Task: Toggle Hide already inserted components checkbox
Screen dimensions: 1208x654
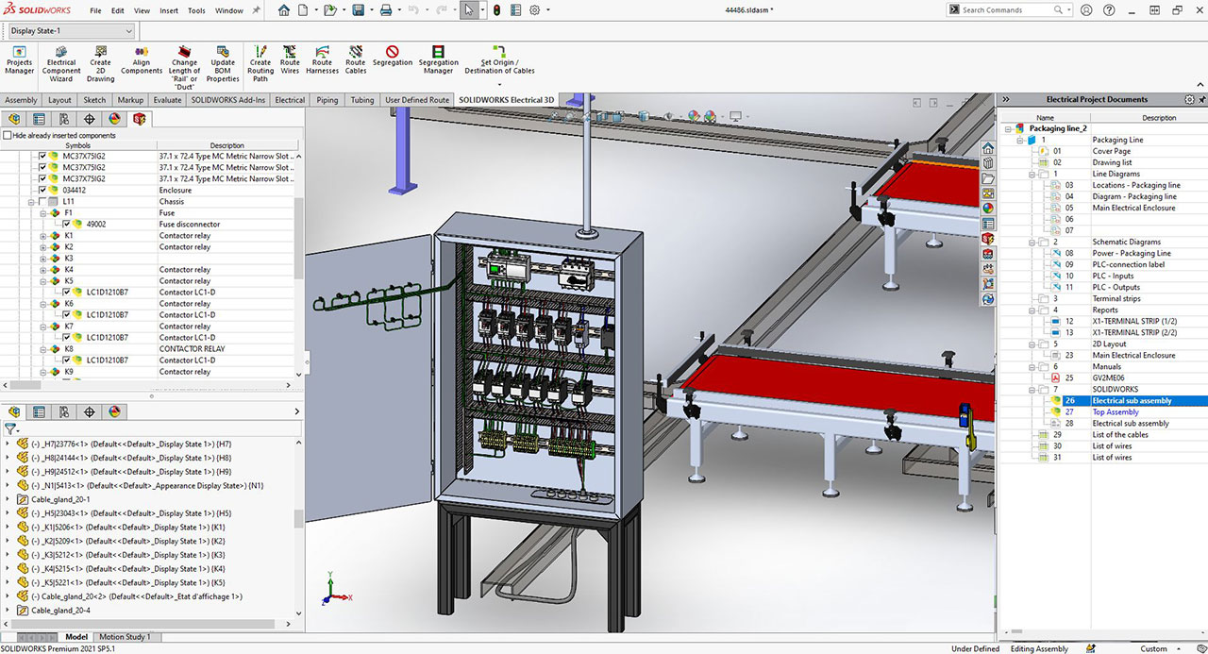Action: click(8, 135)
